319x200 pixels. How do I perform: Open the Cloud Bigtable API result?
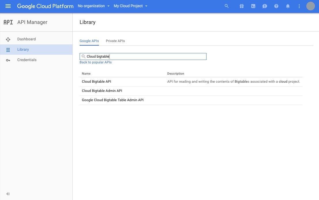click(96, 82)
